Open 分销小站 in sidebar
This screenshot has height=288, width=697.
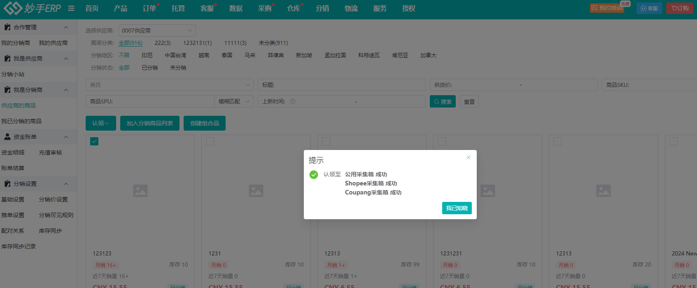(x=13, y=74)
